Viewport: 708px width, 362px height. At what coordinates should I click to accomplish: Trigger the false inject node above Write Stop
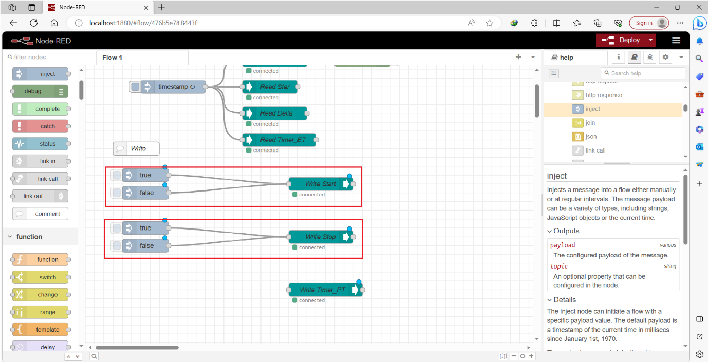[116, 245]
